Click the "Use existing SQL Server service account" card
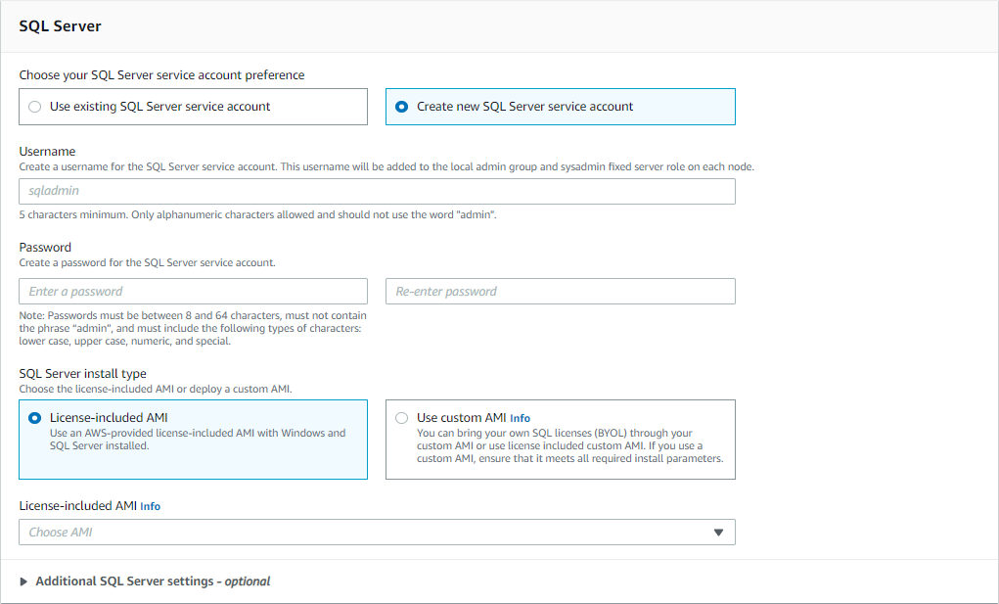Image resolution: width=999 pixels, height=604 pixels. [x=193, y=106]
